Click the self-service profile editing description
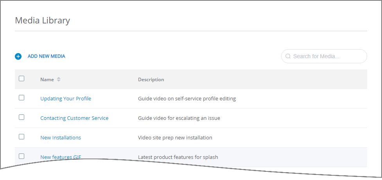This screenshot has height=180, width=382. (187, 98)
